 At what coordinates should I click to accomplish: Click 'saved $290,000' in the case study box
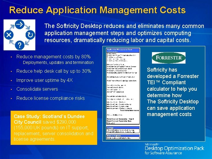point(59,122)
